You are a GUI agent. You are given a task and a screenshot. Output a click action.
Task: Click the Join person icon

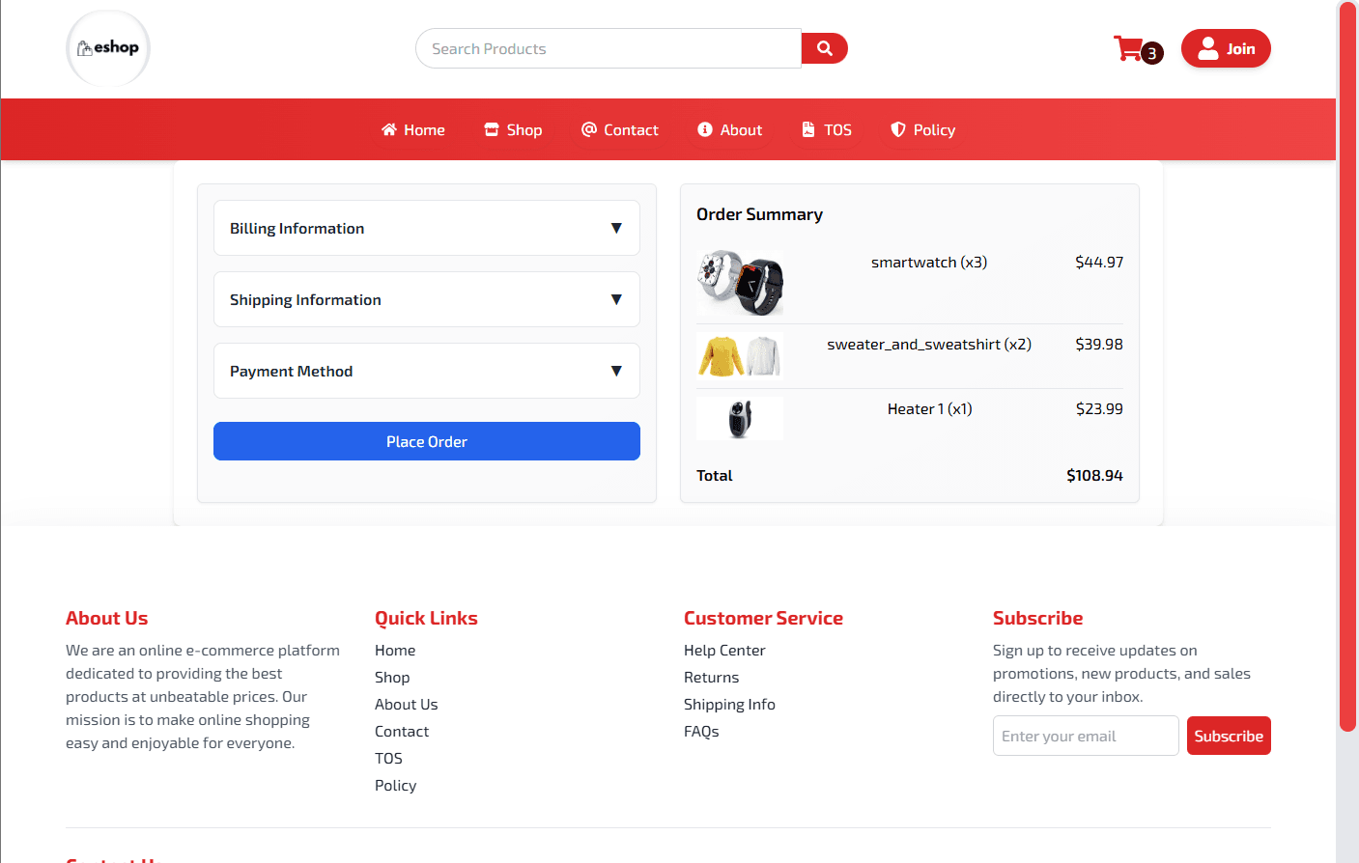(x=1208, y=47)
